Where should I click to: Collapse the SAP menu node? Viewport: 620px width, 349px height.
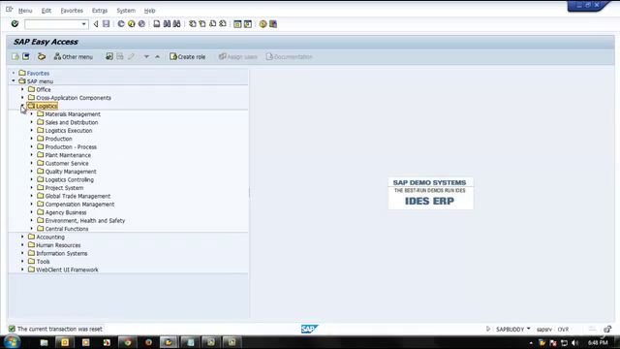pyautogui.click(x=13, y=80)
